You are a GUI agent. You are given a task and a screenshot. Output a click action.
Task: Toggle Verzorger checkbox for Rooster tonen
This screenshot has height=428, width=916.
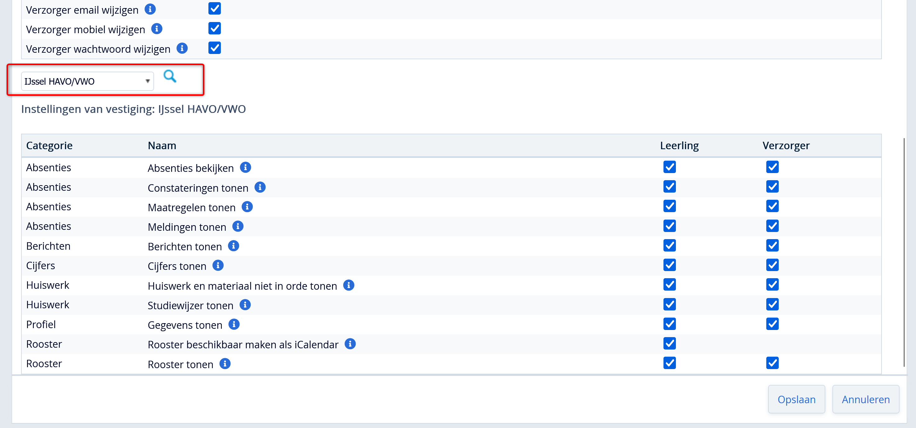[x=772, y=363]
